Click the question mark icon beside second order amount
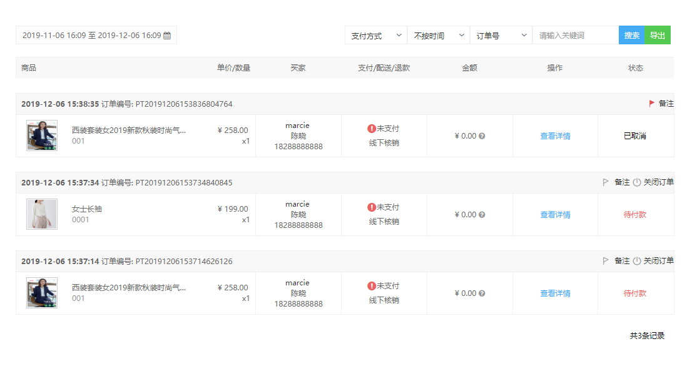Viewport: 692px width, 369px height. coord(482,215)
